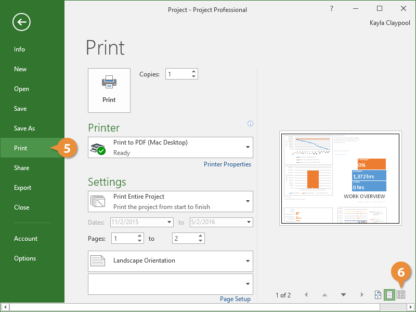The height and width of the screenshot is (312, 416).
Task: Open the Printer Properties link
Action: pos(227,164)
